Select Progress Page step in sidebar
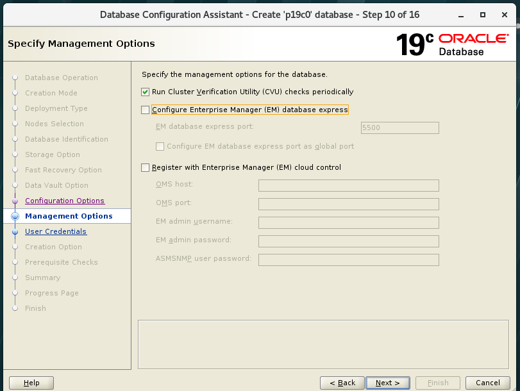Image resolution: width=520 pixels, height=391 pixels. pyautogui.click(x=52, y=293)
